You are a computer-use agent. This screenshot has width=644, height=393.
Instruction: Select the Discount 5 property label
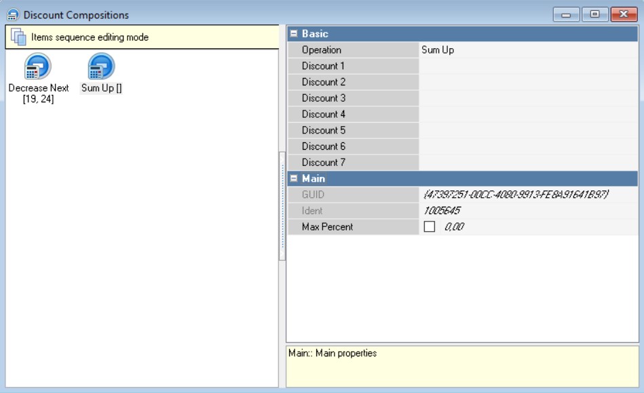pyautogui.click(x=324, y=130)
